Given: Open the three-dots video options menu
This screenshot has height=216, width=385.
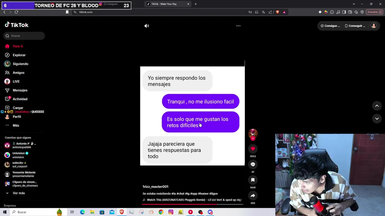Looking at the screenshot, I should click(238, 26).
